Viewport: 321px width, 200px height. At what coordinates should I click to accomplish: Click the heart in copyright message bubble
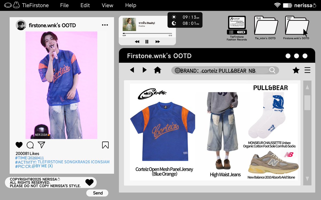click(x=89, y=182)
